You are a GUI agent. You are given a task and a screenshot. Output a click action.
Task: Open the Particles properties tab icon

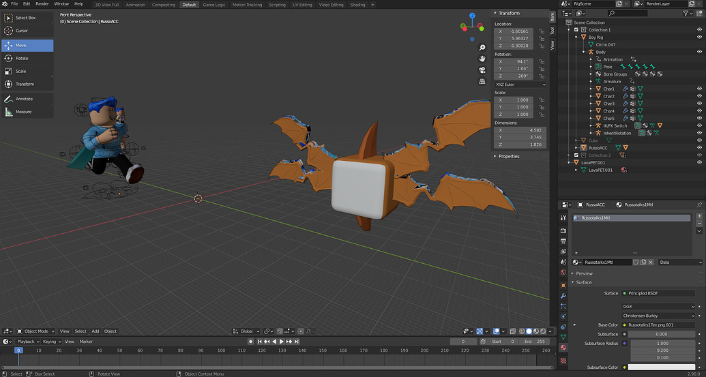pos(563,306)
